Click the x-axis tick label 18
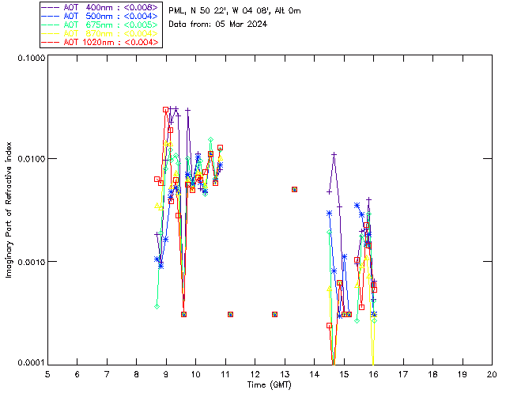This screenshot has height=405, width=506. coord(432,374)
